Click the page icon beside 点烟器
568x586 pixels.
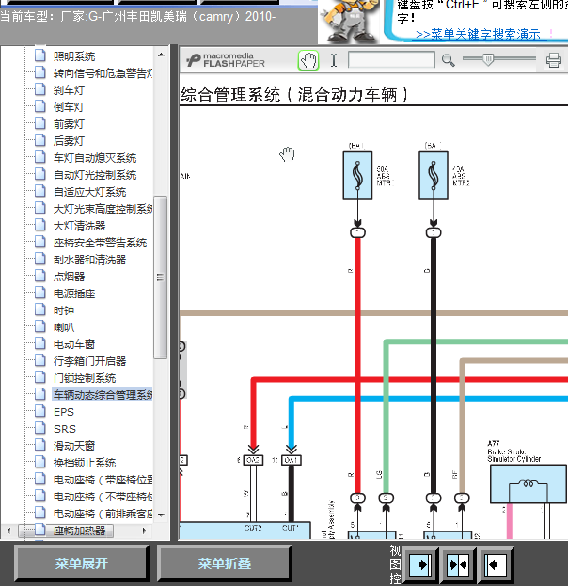pos(40,276)
